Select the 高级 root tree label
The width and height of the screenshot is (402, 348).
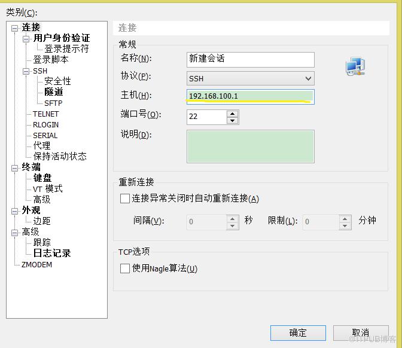[31, 231]
